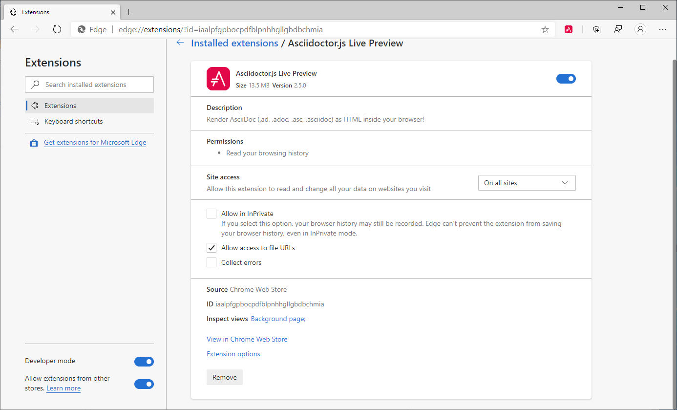Click inside the search installed extensions field
The image size is (677, 410).
93,85
